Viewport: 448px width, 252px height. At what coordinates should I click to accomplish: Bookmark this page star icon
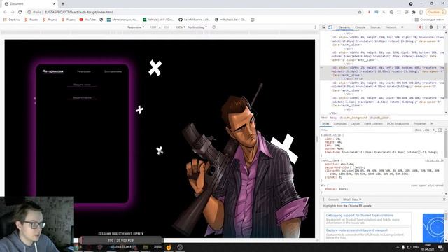coord(360,12)
